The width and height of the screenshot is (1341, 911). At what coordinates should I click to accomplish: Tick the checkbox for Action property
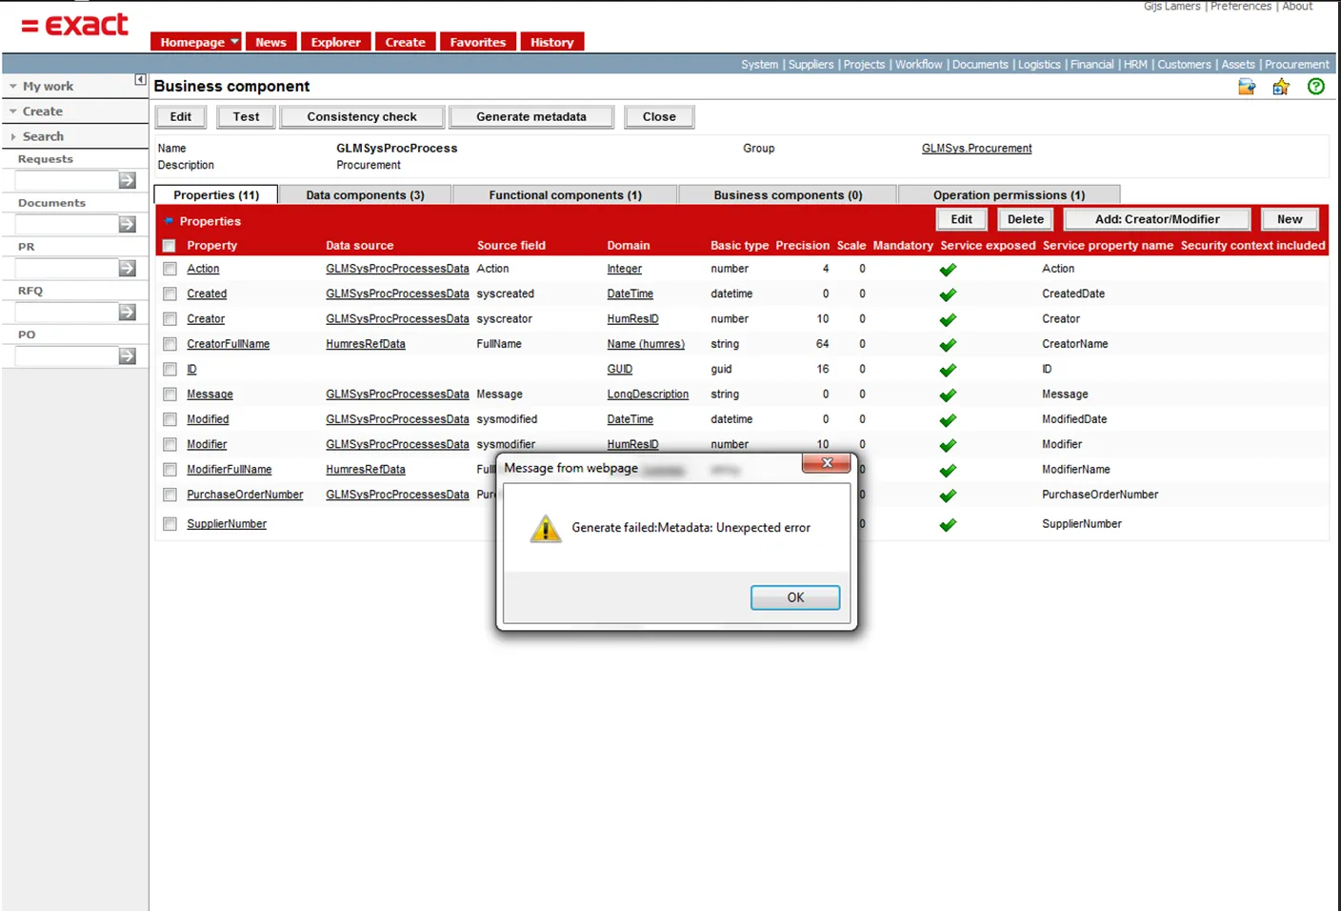170,269
